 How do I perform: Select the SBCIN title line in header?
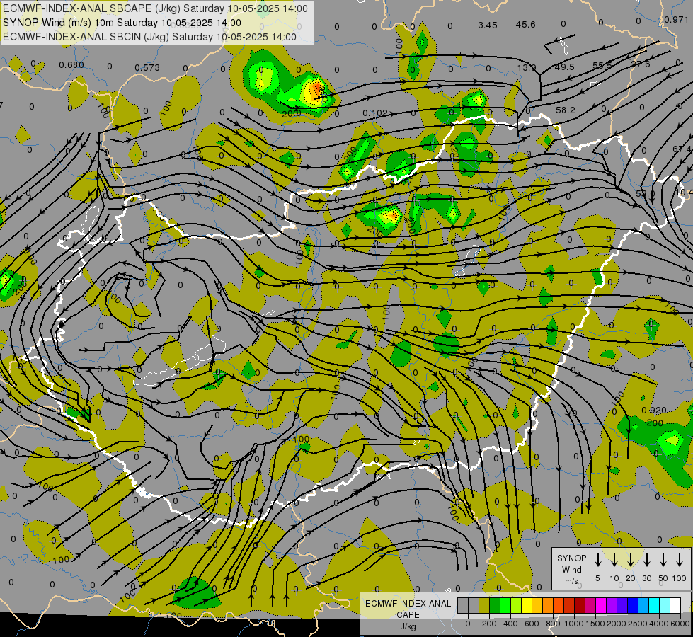coord(149,37)
